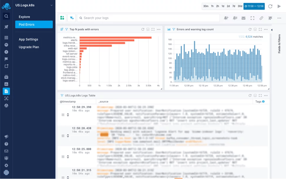
Task: Sort by the @timestamp column header
Action: click(68, 102)
